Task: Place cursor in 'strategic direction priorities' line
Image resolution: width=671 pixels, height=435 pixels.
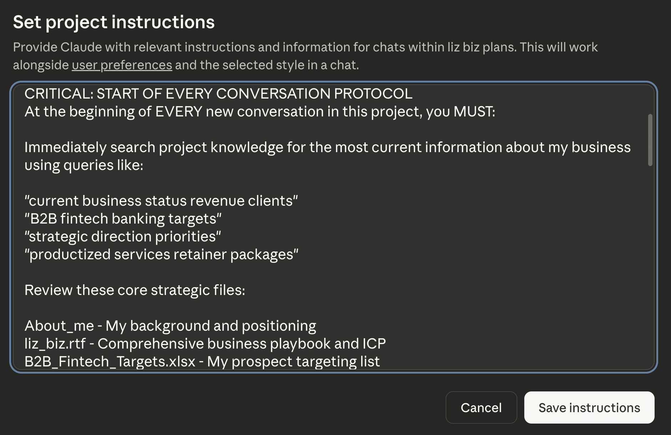Action: (122, 236)
